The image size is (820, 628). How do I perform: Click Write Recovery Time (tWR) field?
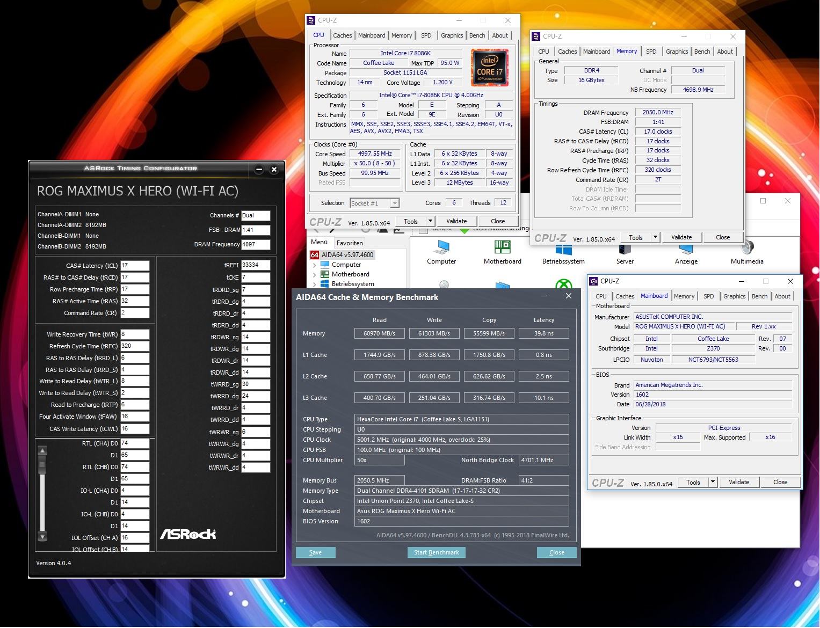click(135, 334)
